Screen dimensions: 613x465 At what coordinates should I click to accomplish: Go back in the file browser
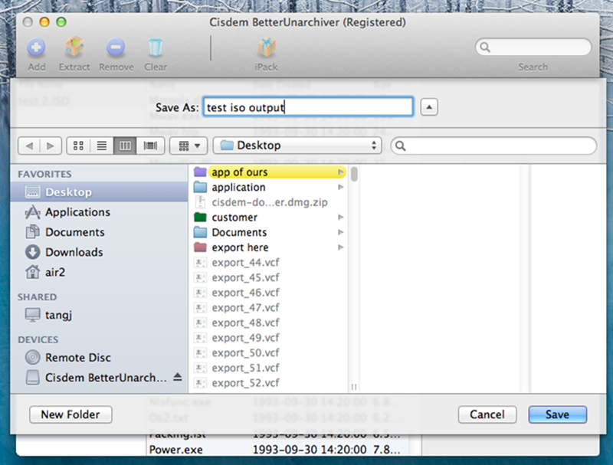point(29,146)
